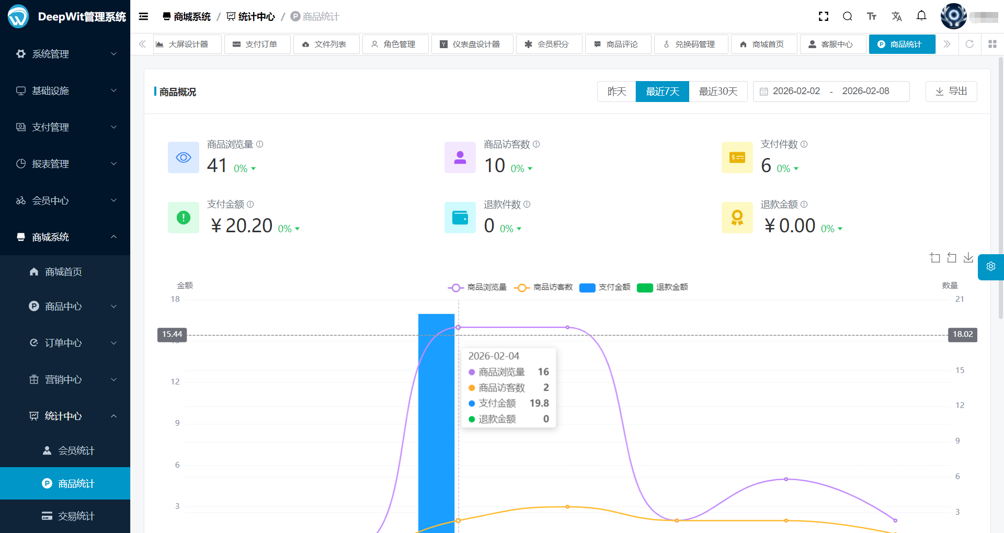This screenshot has height=533, width=1004.
Task: Open the chart settings gear panel
Action: (x=990, y=267)
